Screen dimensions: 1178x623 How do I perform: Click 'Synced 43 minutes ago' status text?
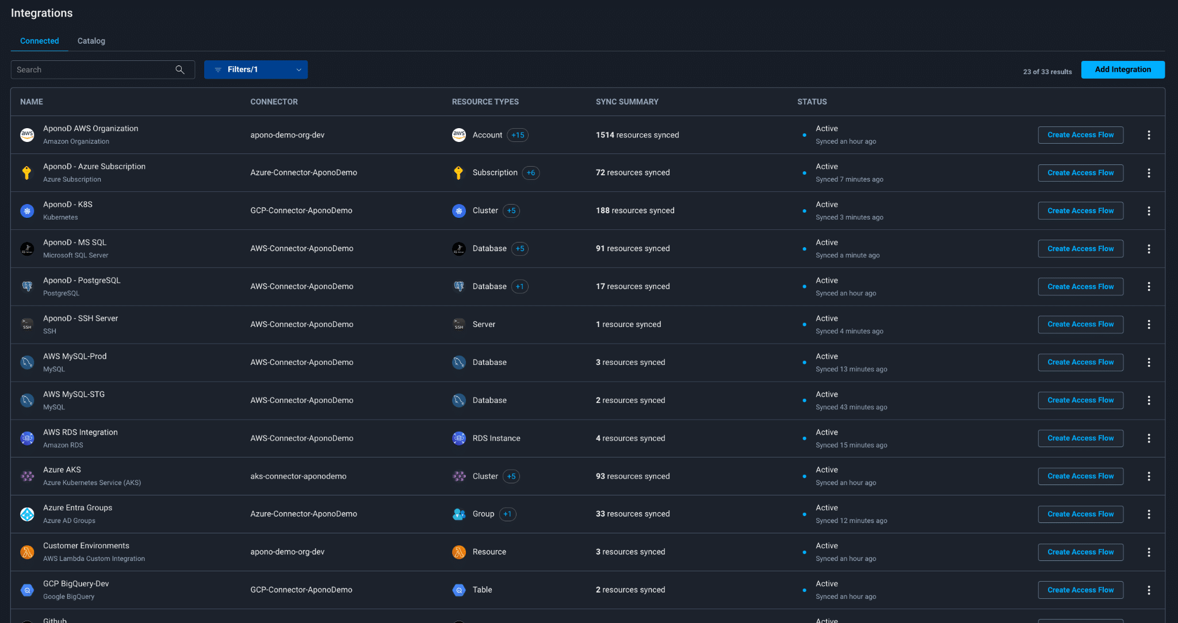tap(851, 407)
